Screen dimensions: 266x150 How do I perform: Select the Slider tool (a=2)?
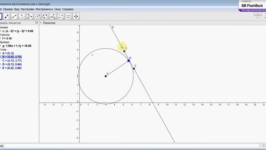click(68, 16)
